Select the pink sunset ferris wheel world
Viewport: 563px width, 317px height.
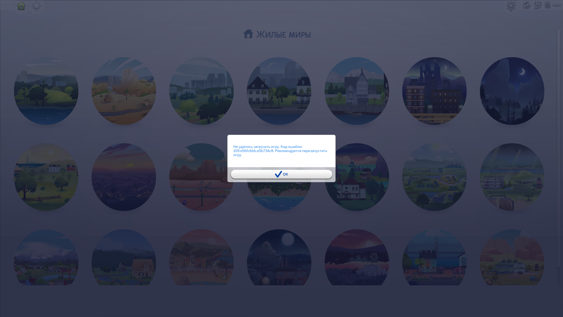[357, 257]
